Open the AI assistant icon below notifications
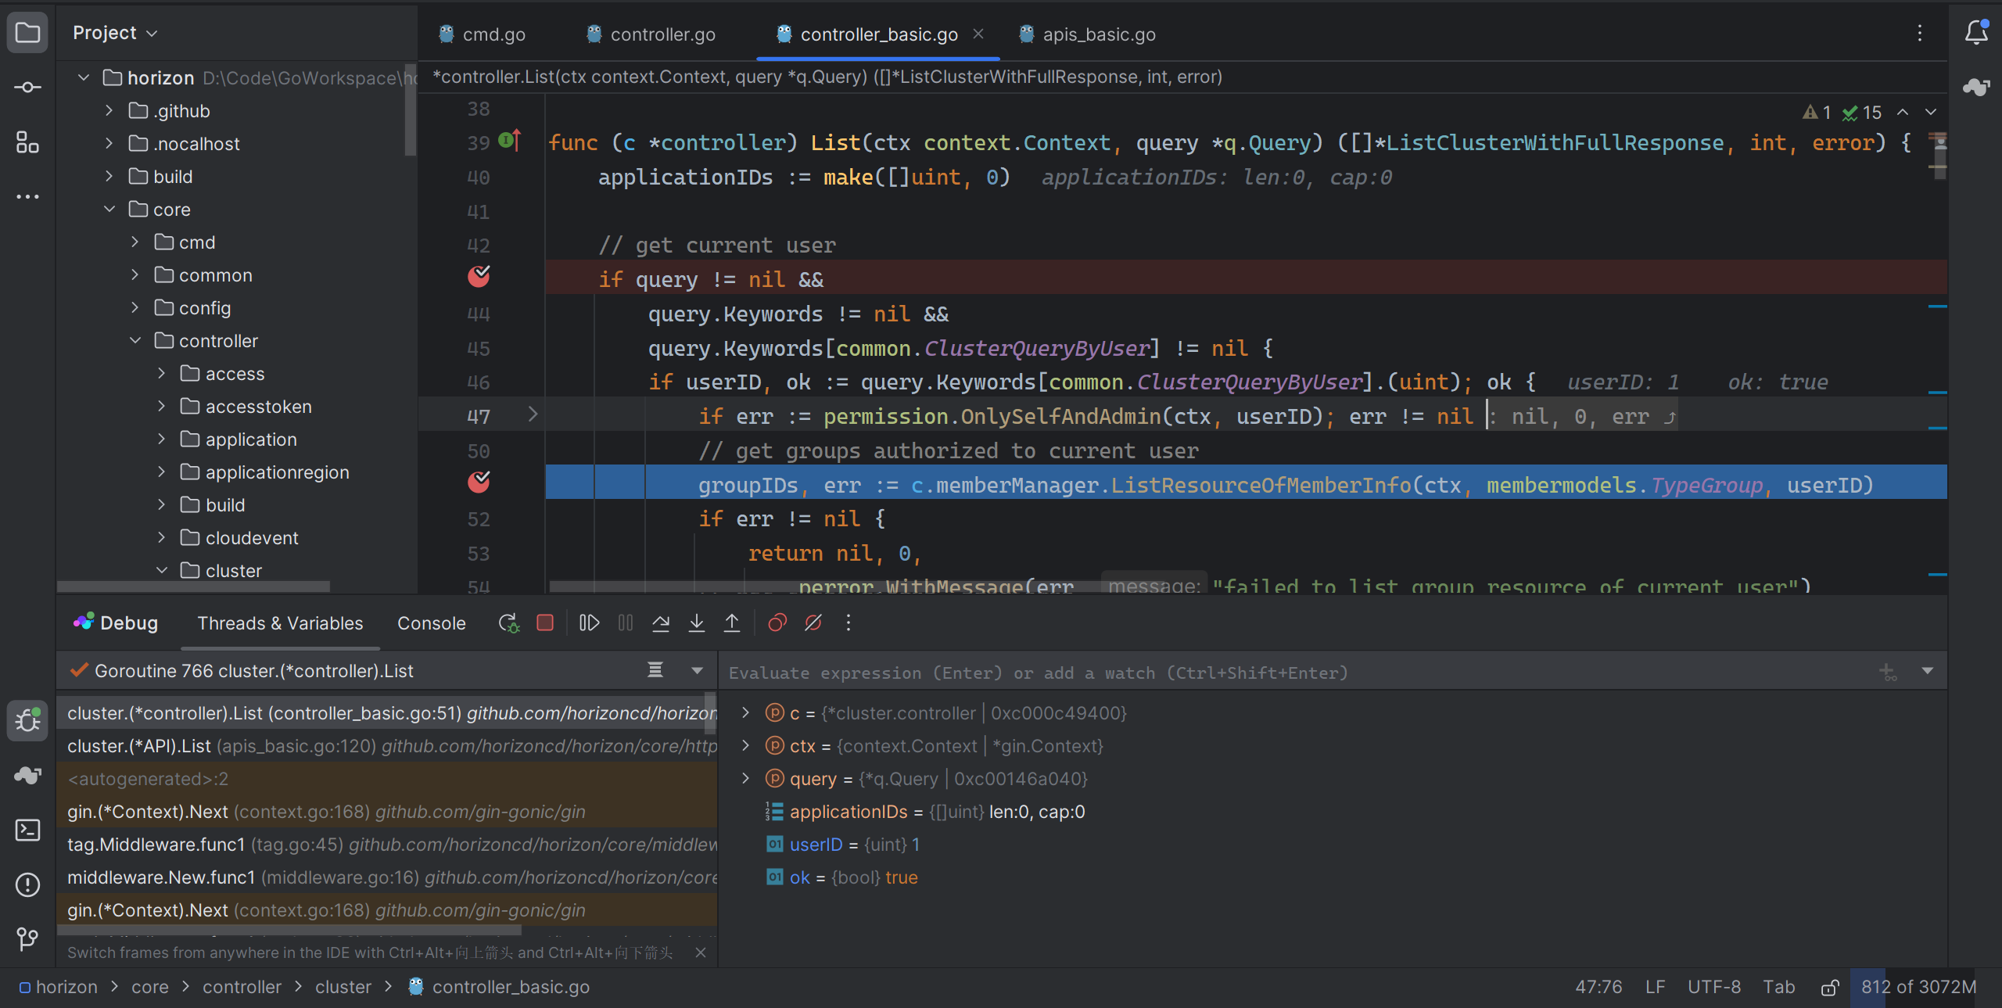Viewport: 2002px width, 1008px height. pos(1976,87)
